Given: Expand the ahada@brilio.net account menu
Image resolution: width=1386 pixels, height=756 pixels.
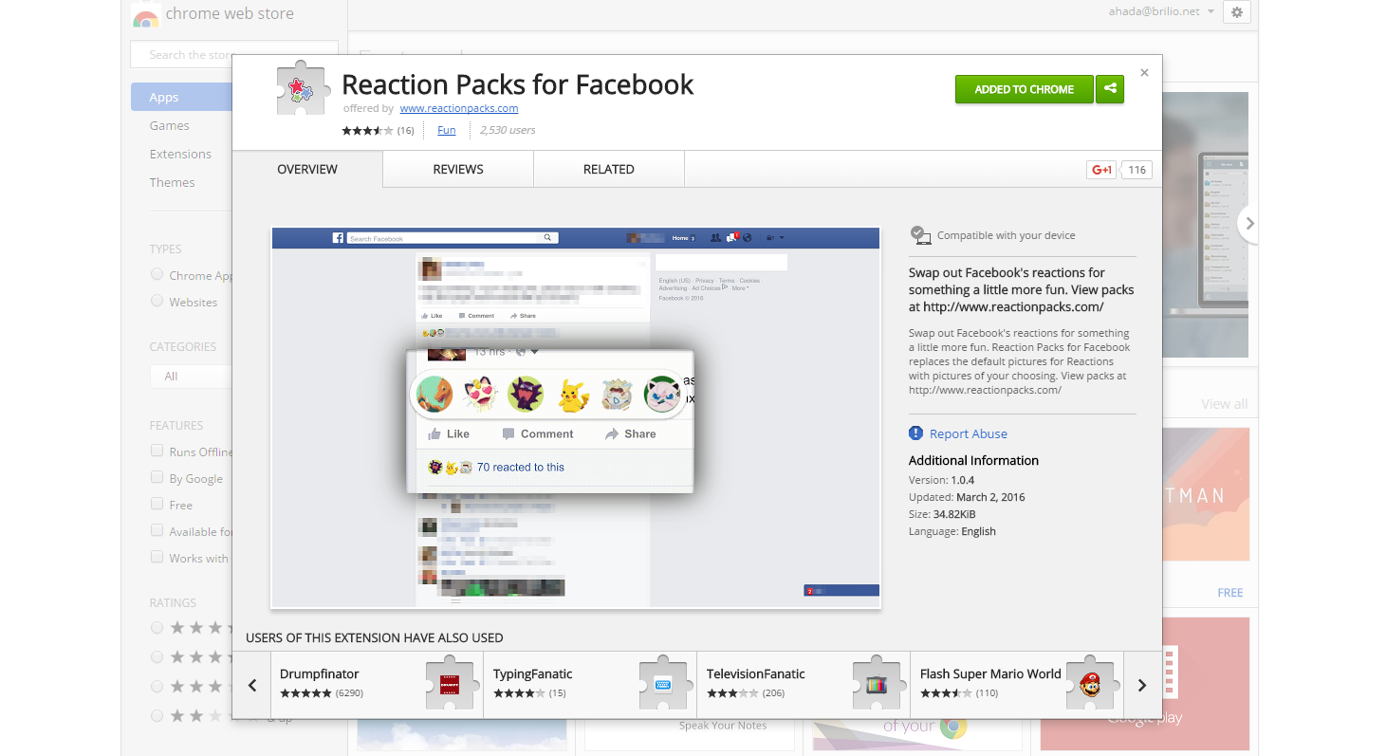Looking at the screenshot, I should tap(1161, 11).
